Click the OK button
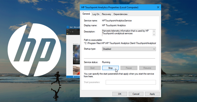This screenshot has width=197, height=102. (x=120, y=94)
